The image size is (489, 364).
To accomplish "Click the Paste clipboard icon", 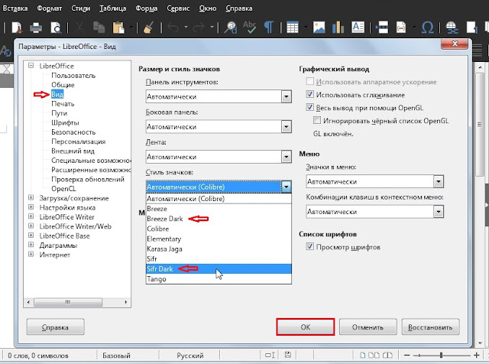I will [118, 28].
